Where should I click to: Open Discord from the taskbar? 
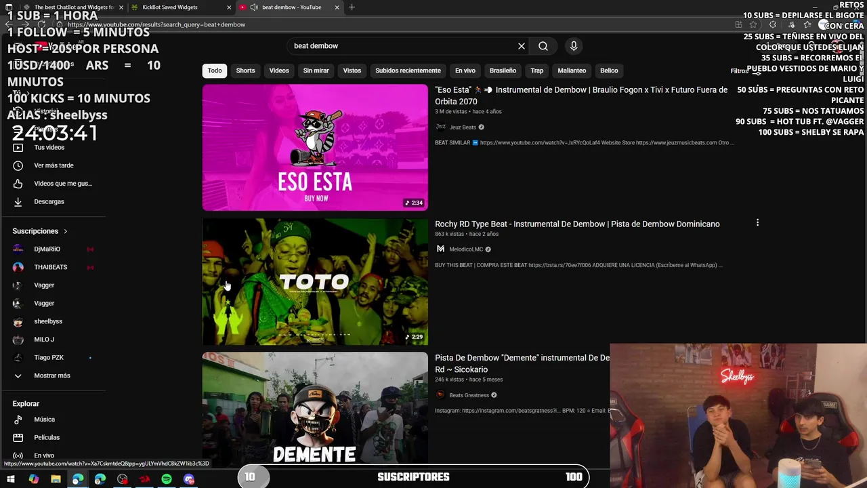pos(189,479)
